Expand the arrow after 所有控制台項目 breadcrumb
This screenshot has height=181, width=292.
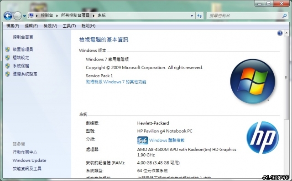(x=94, y=15)
